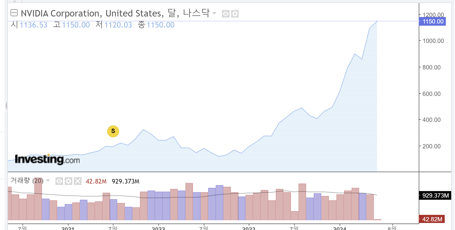The image size is (455, 230).
Task: Click the gear icon for the 거래량 indicator
Action: pyautogui.click(x=68, y=181)
